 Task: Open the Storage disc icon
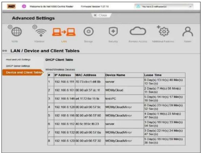[x=88, y=31]
